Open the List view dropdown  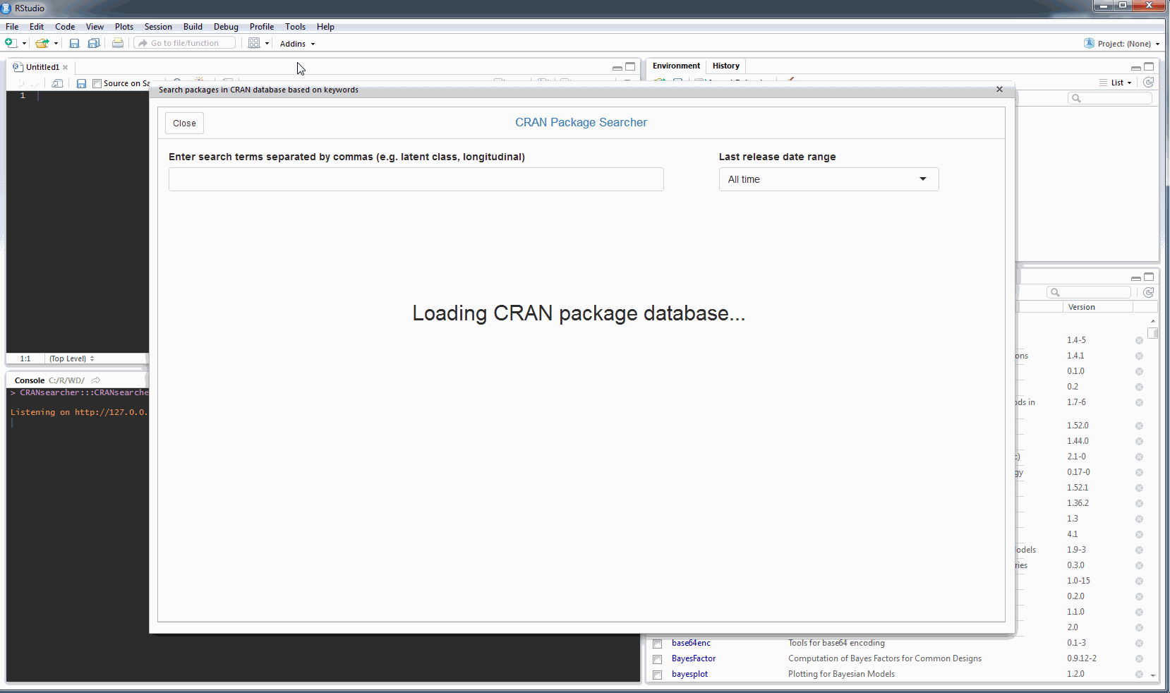tap(1116, 83)
